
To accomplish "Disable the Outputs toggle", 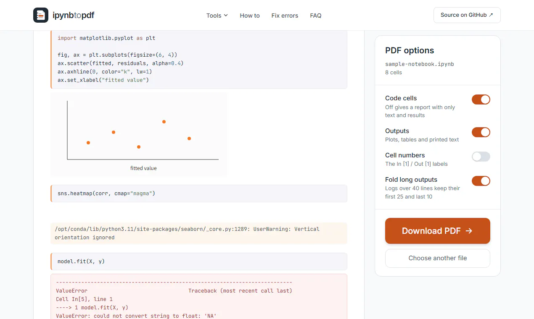I will 481,132.
